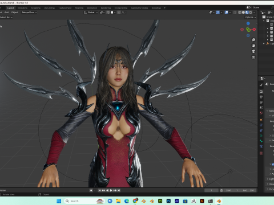The image size is (274, 205).
Task: Switch to the Modeling workspace tab
Action: [22, 8]
